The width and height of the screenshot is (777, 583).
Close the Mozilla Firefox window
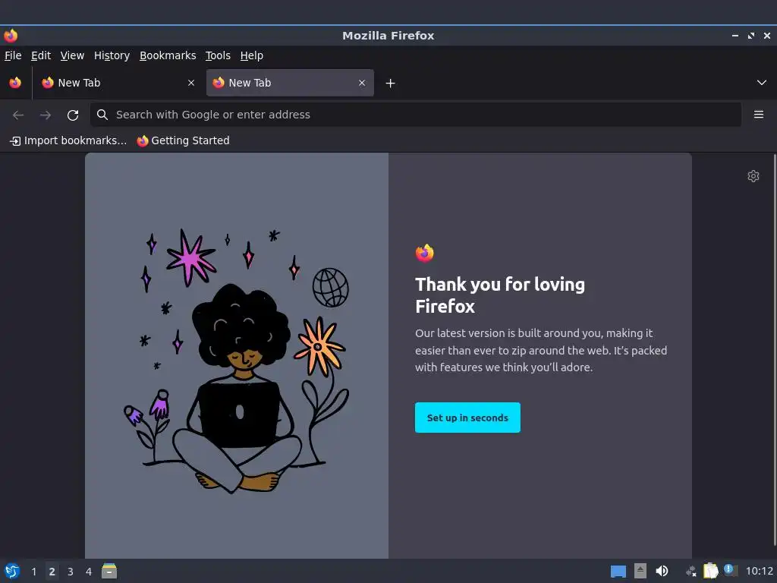tap(767, 36)
